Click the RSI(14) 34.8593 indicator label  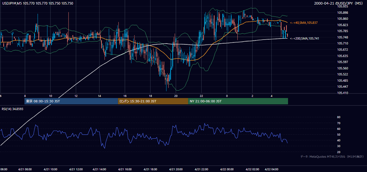tap(13, 109)
